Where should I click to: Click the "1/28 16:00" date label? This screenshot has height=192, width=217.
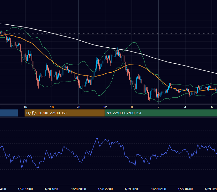pyautogui.click(x=25, y=189)
